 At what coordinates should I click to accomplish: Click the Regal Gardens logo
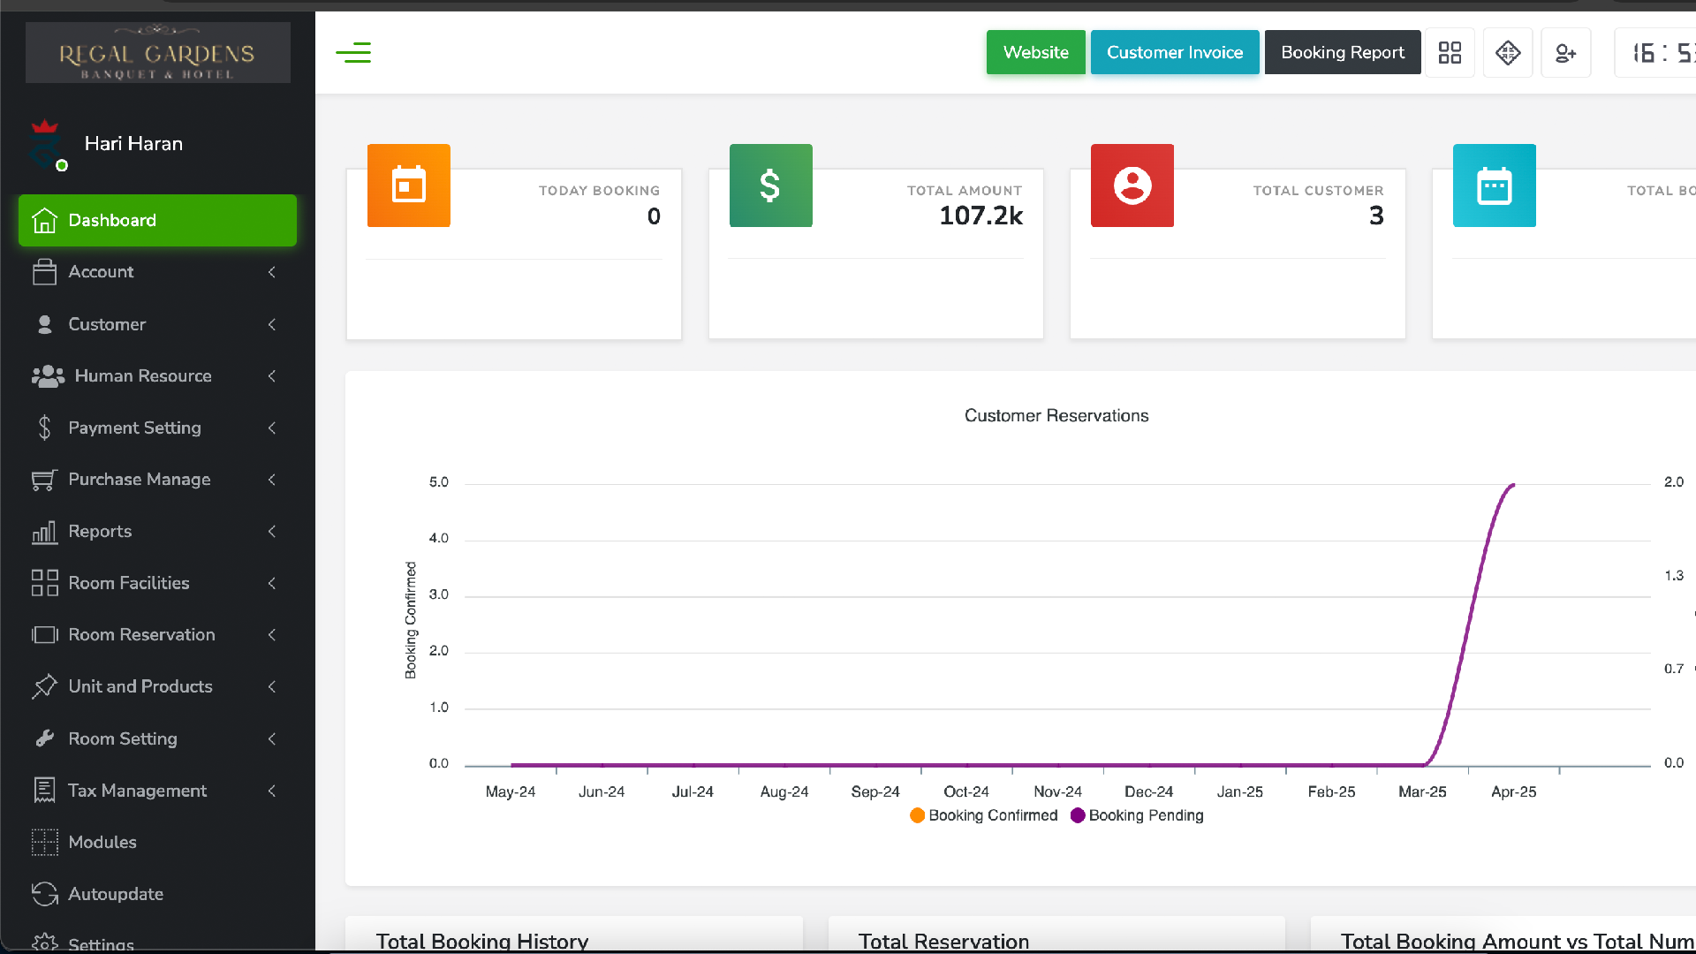(x=157, y=53)
